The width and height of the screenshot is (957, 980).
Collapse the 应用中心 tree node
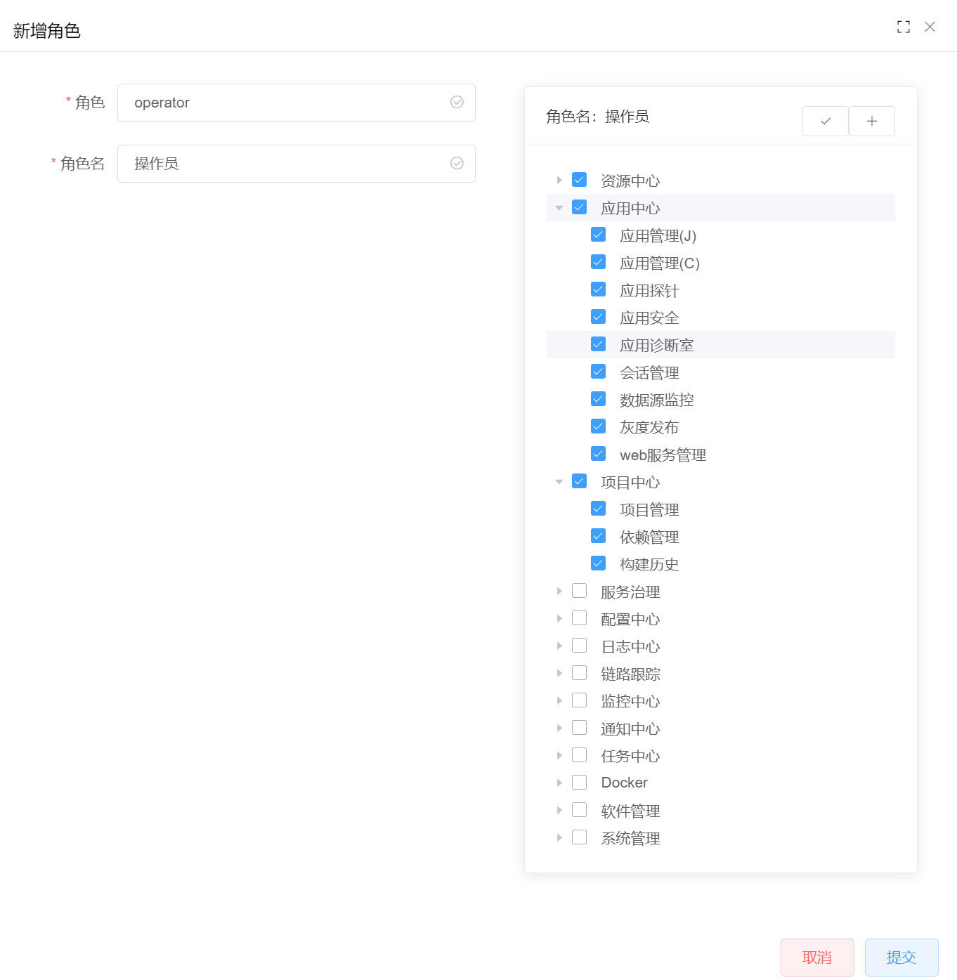tap(559, 208)
